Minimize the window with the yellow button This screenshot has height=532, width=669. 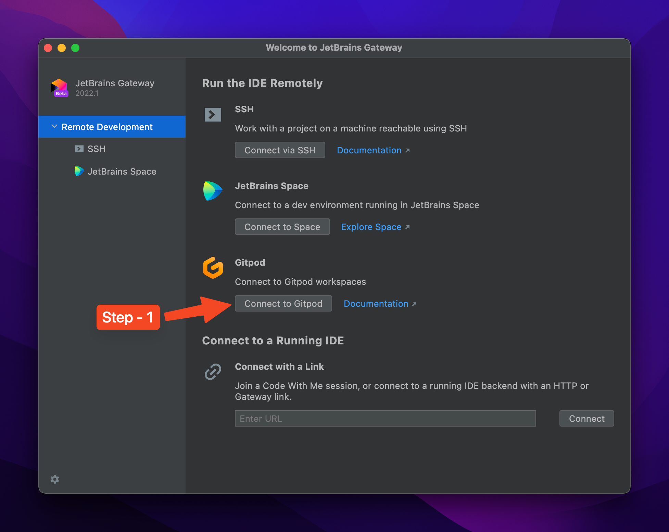[62, 48]
